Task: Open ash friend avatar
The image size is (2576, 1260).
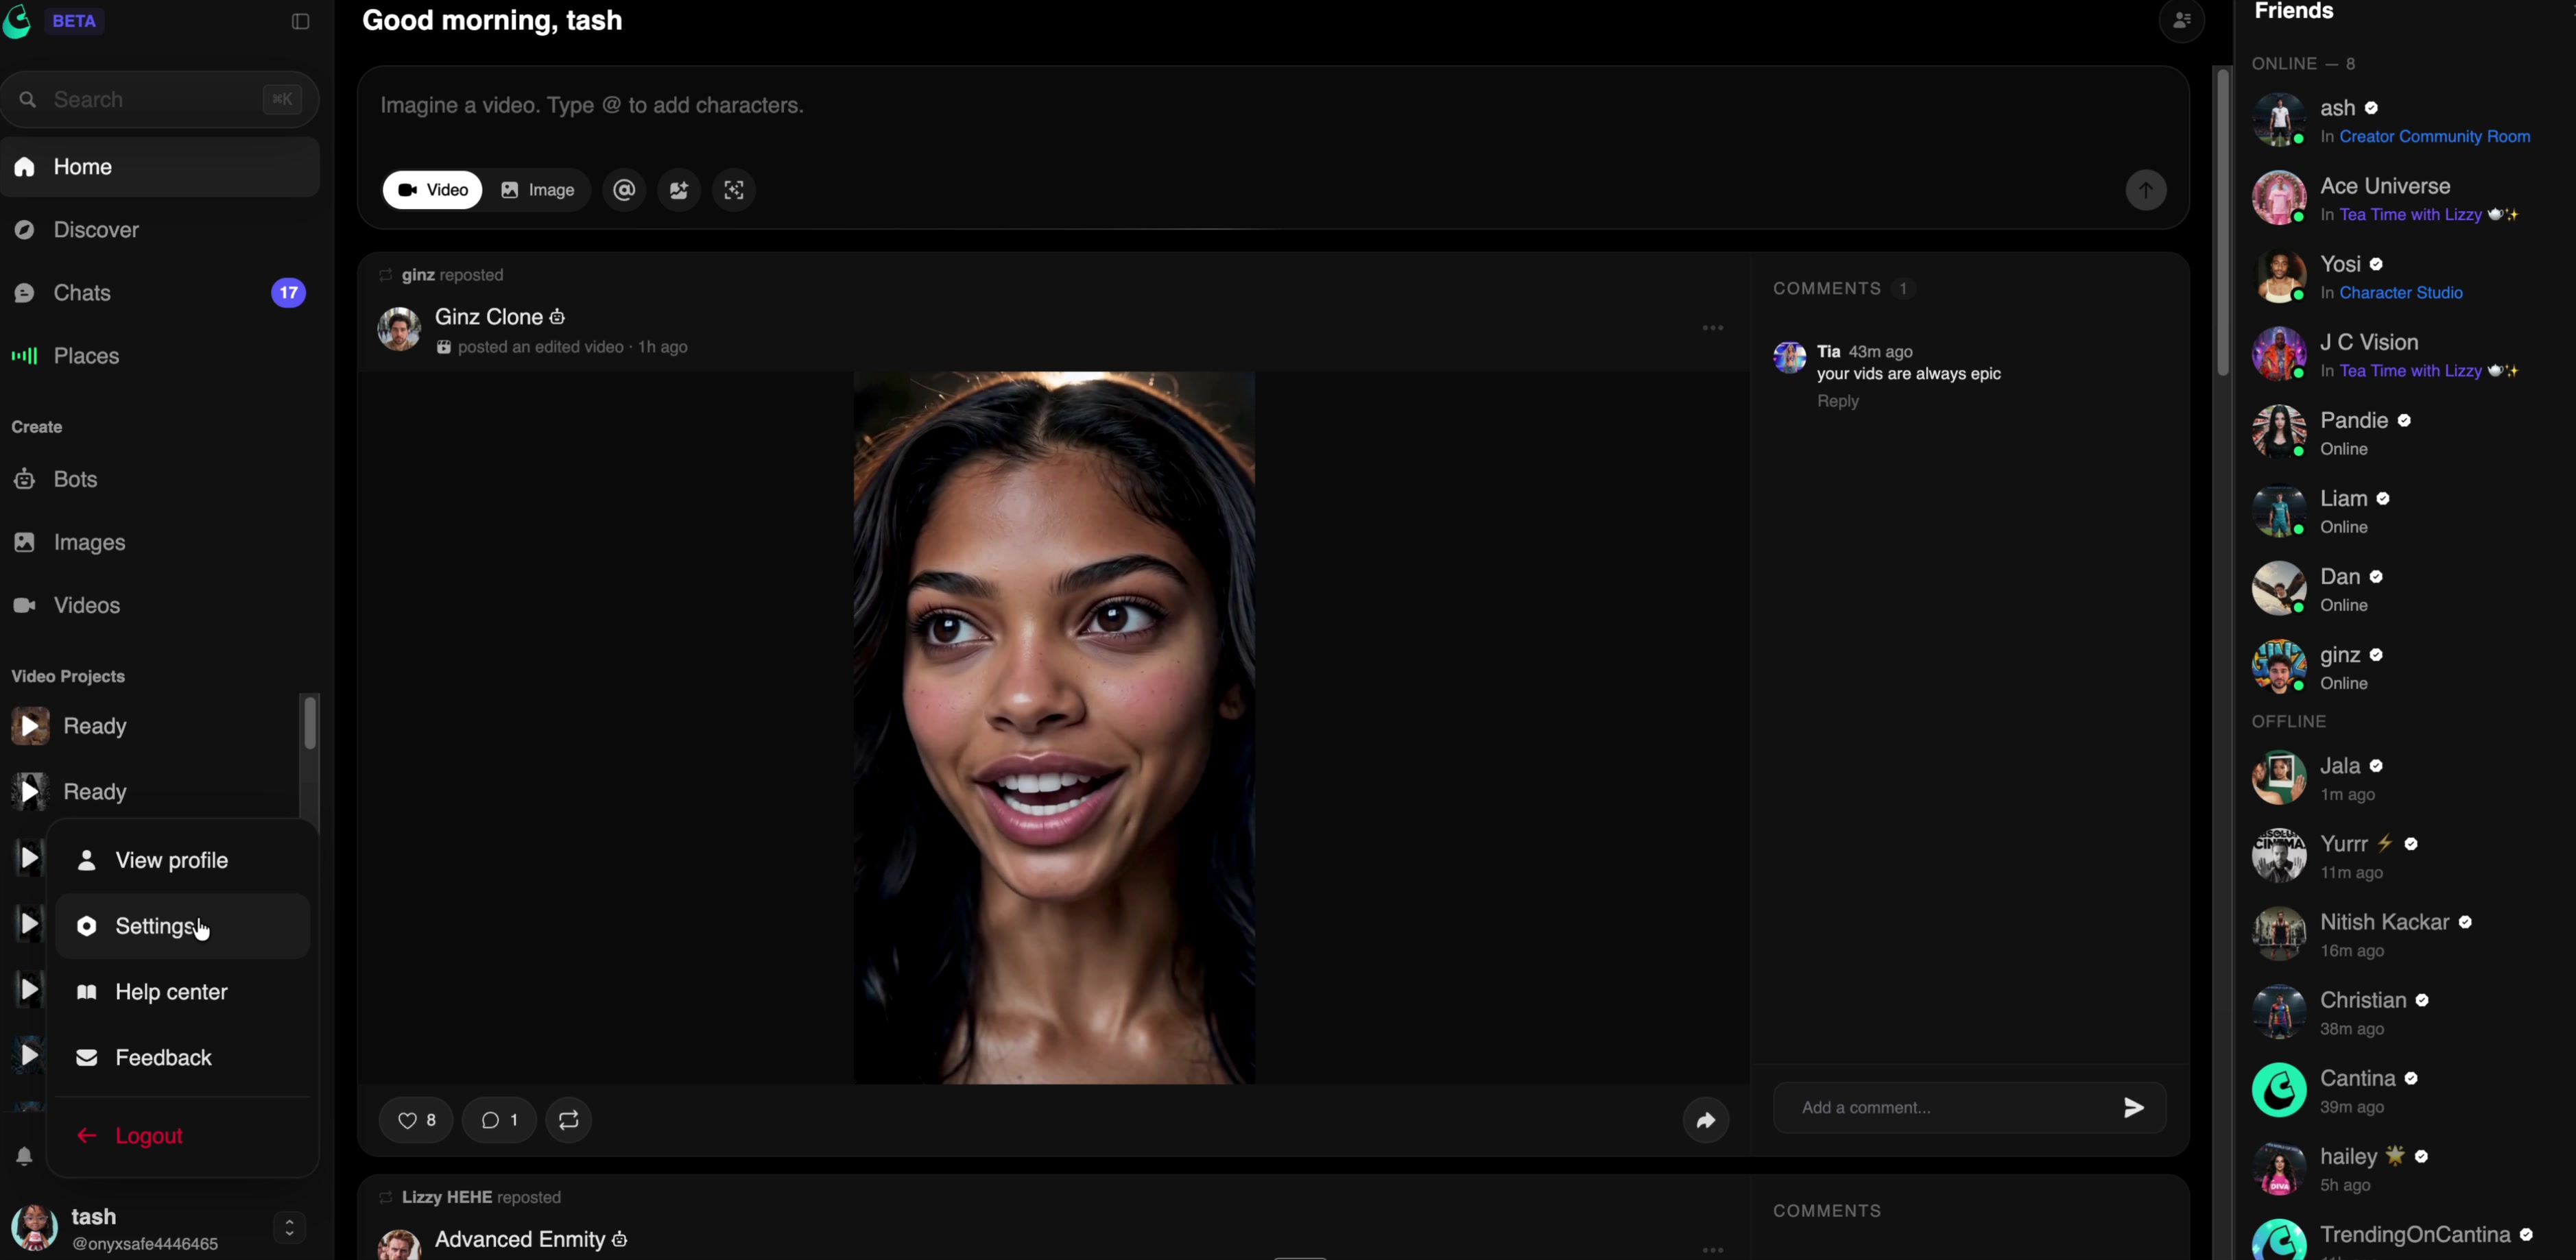Action: (2279, 120)
